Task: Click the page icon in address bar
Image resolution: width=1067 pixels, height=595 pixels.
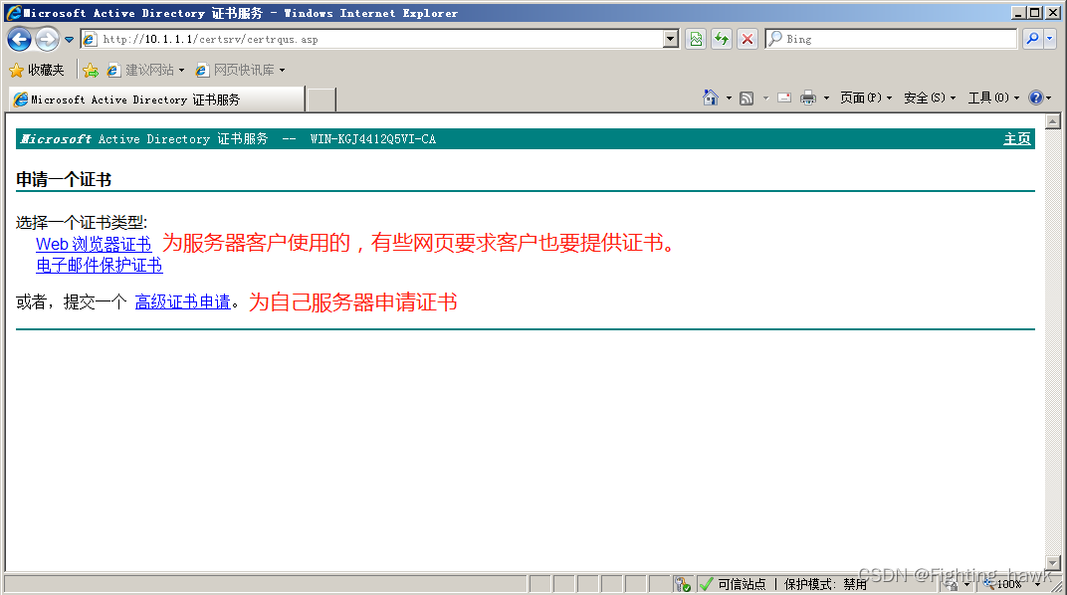Action: point(90,40)
